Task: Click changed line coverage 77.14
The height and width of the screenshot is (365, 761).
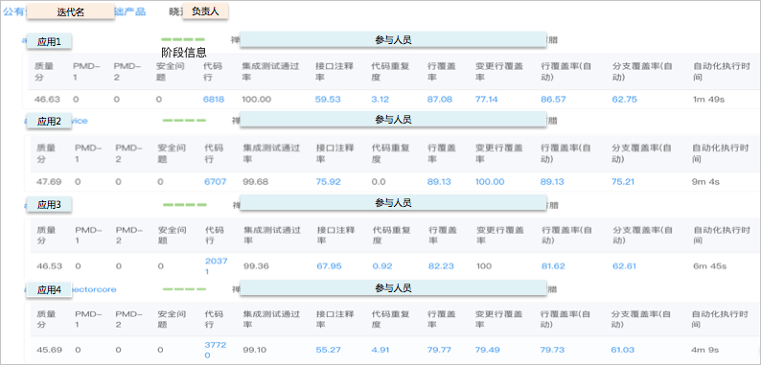Action: point(487,100)
